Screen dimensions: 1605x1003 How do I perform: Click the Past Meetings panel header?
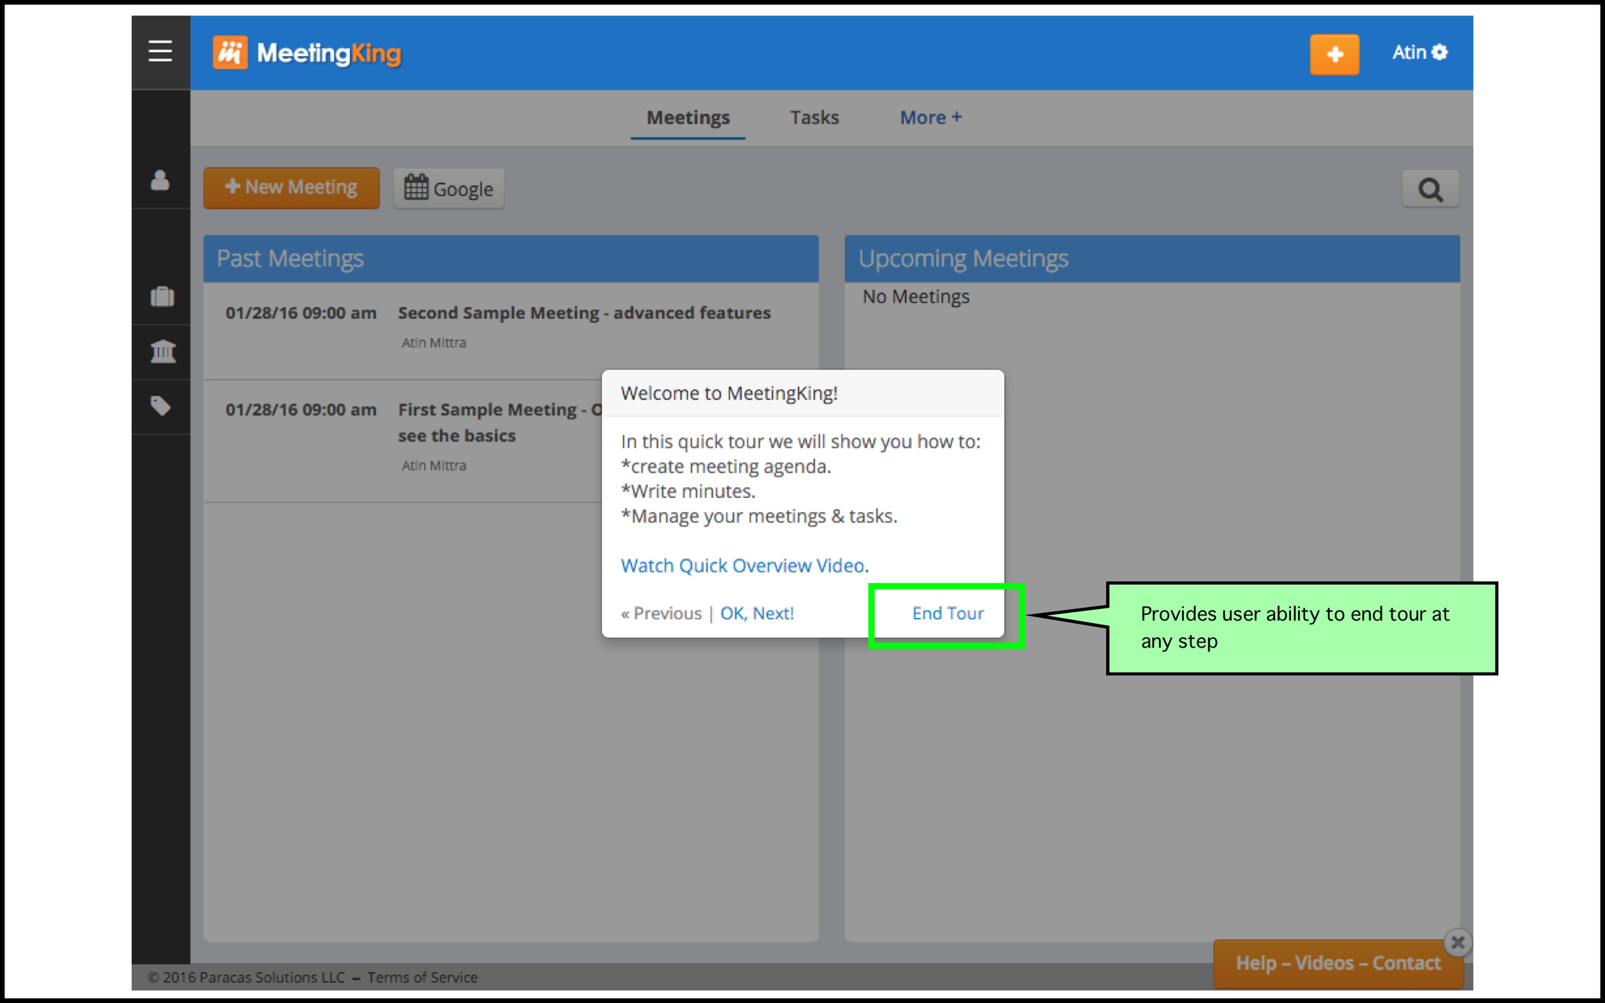[511, 259]
